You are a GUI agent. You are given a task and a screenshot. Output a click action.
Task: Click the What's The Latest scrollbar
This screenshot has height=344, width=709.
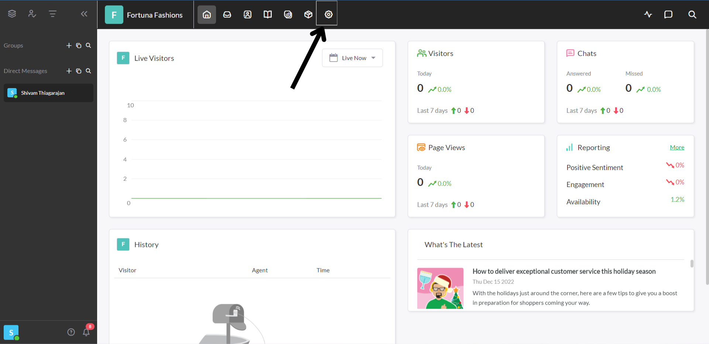pyautogui.click(x=692, y=264)
